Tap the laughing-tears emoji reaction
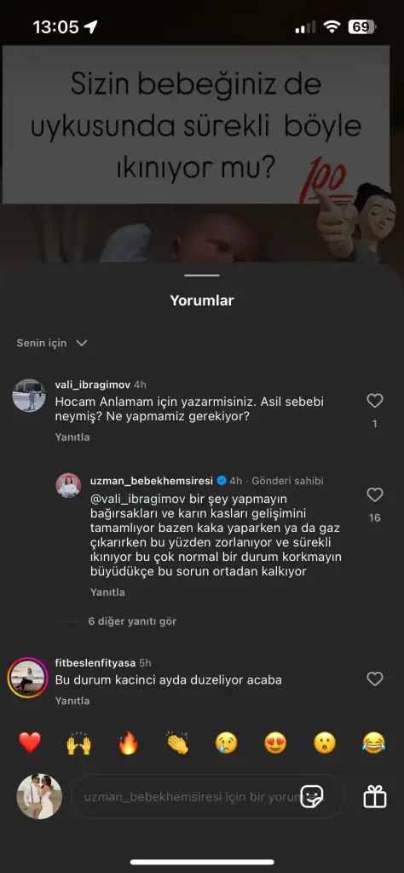Screen dimensions: 404x873 click(x=373, y=743)
